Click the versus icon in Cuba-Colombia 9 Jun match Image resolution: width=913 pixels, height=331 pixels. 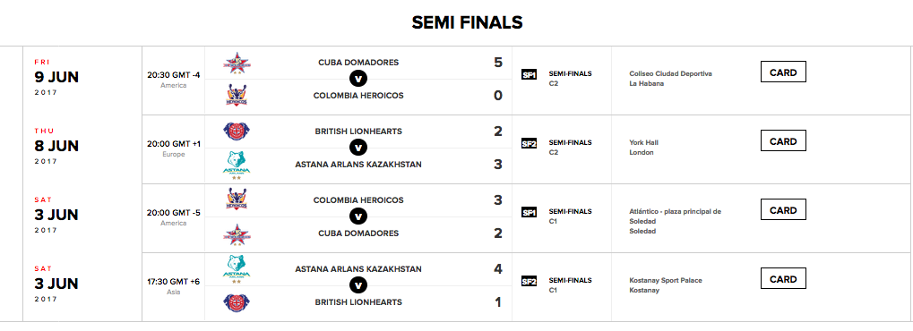pos(358,79)
